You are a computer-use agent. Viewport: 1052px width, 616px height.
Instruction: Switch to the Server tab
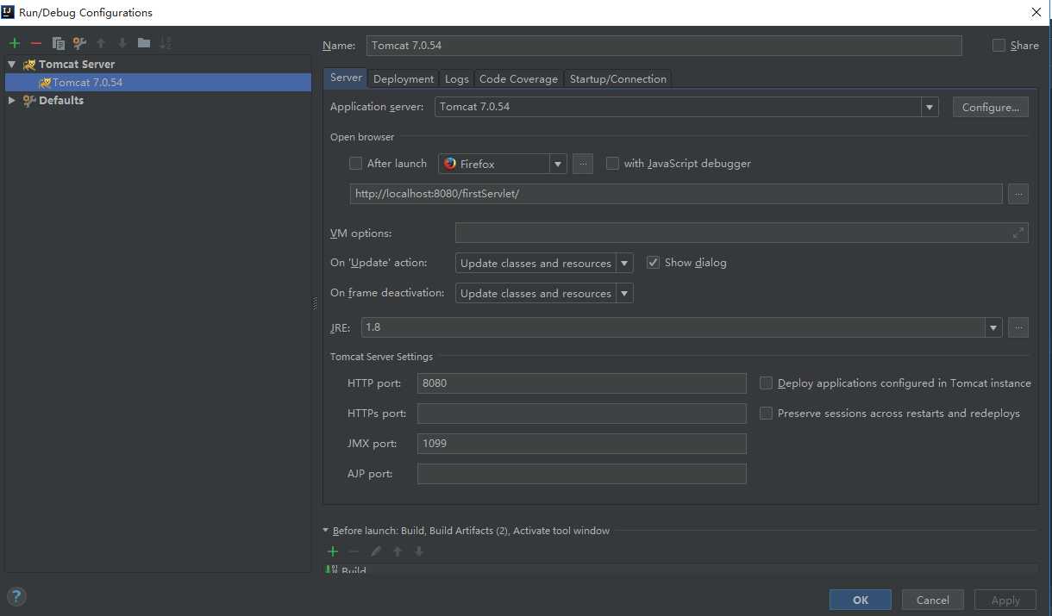click(346, 78)
